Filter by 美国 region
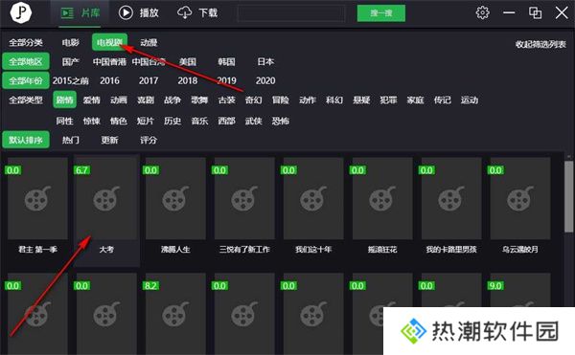The height and width of the screenshot is (355, 575). tap(188, 61)
